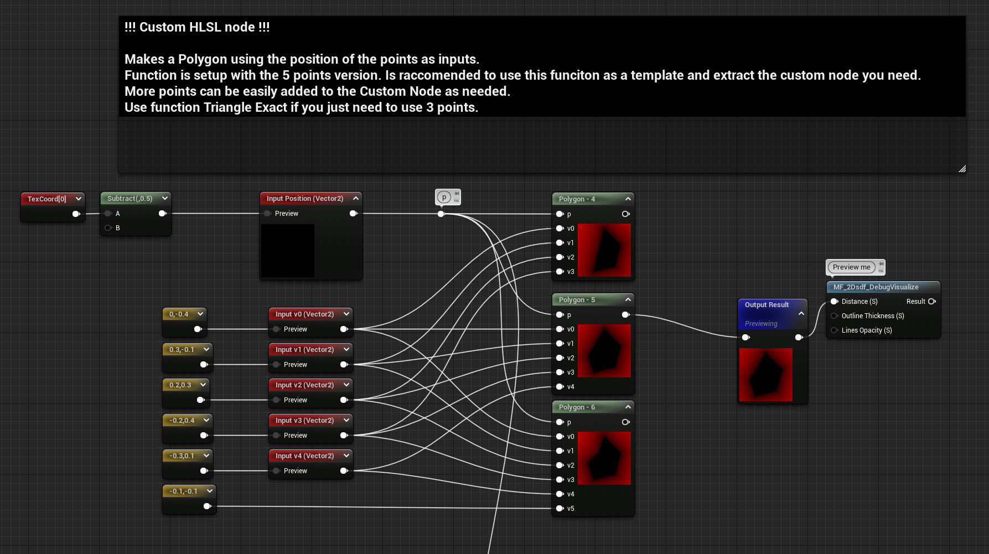Open the TexCoord[0] dropdown arrow
The height and width of the screenshot is (554, 989).
tap(78, 198)
